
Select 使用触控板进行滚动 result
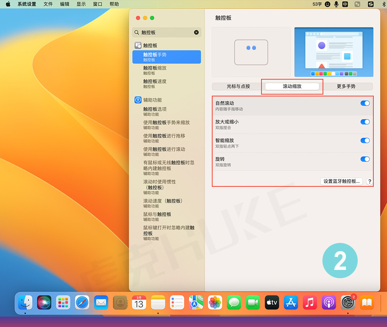point(167,152)
